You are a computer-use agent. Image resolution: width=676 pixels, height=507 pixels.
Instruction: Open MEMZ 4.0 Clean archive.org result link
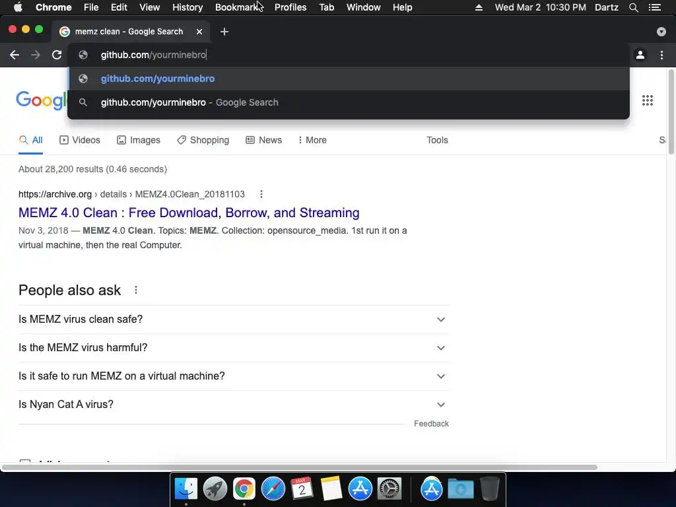(189, 213)
